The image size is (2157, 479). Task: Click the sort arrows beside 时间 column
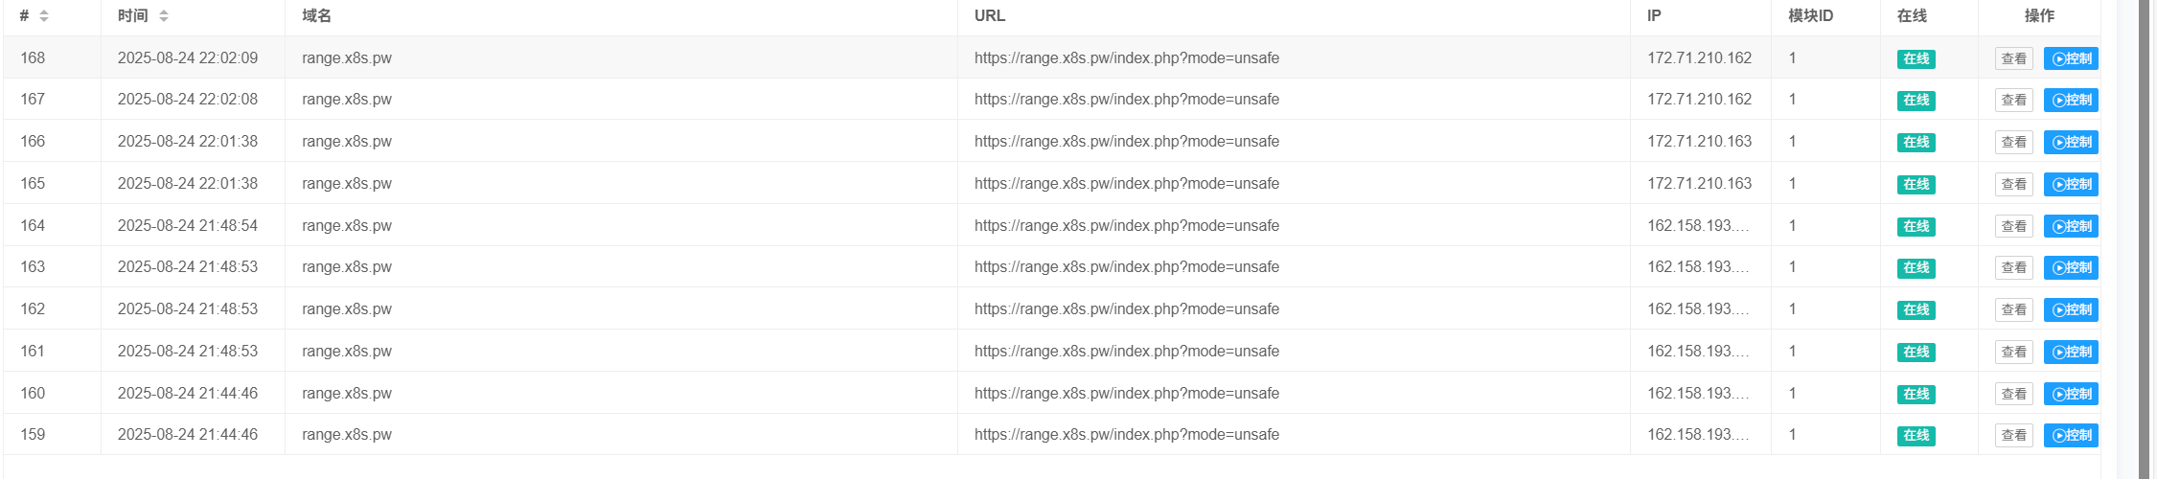pos(164,16)
